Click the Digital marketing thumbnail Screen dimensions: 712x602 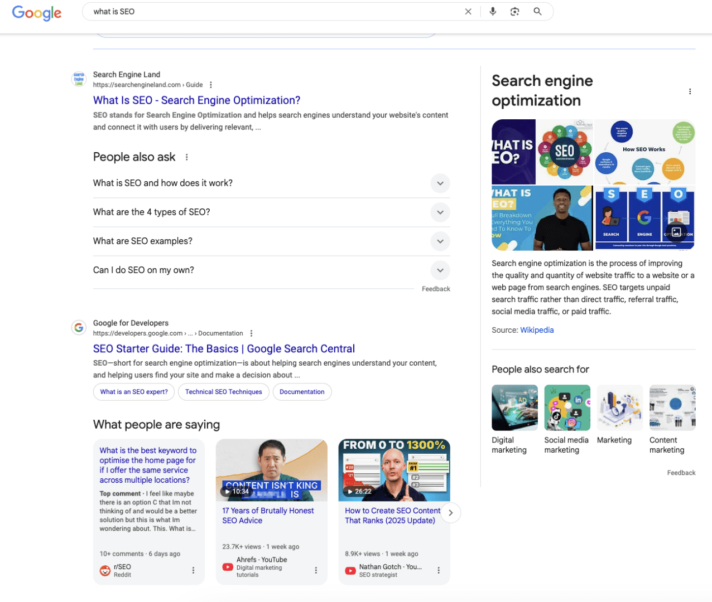click(514, 407)
